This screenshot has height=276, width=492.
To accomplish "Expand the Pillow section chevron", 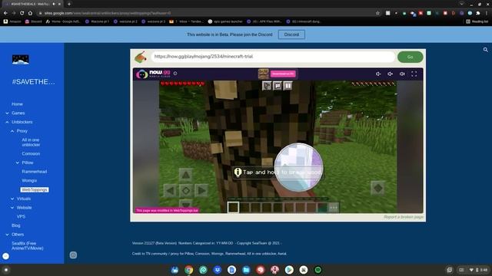I will [x=18, y=163].
